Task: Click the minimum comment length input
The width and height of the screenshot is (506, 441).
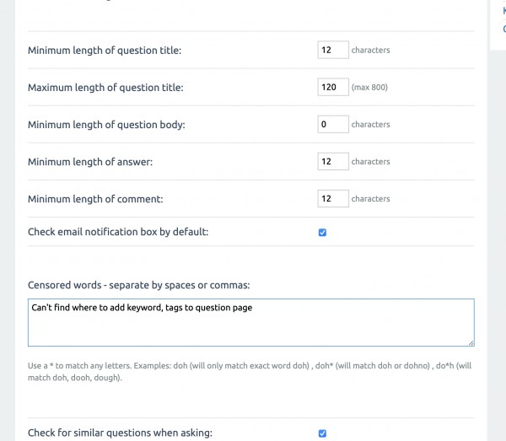Action: 333,198
